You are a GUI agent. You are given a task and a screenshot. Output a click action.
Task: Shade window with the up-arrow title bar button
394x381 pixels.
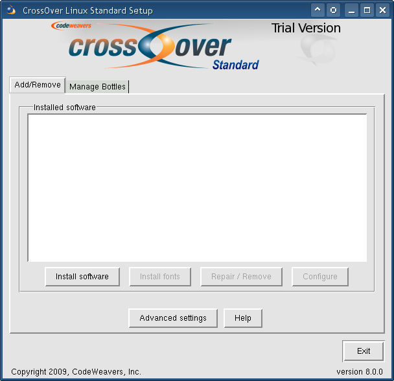tap(318, 10)
